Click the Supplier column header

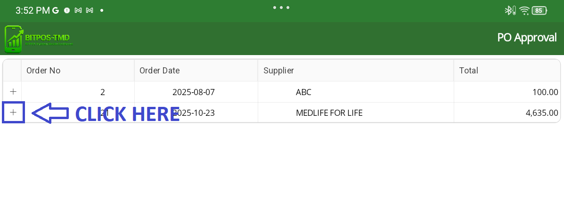coord(278,71)
